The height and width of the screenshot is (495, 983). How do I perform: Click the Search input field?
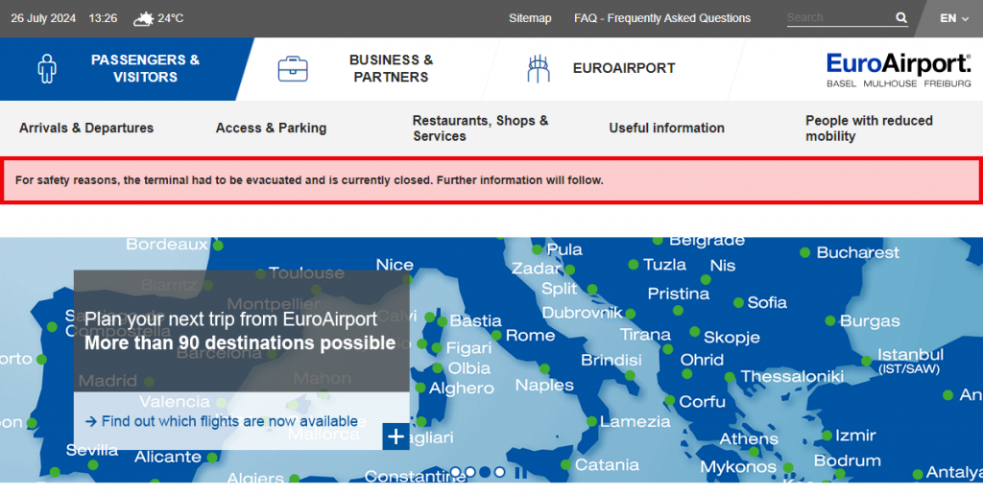coord(837,18)
